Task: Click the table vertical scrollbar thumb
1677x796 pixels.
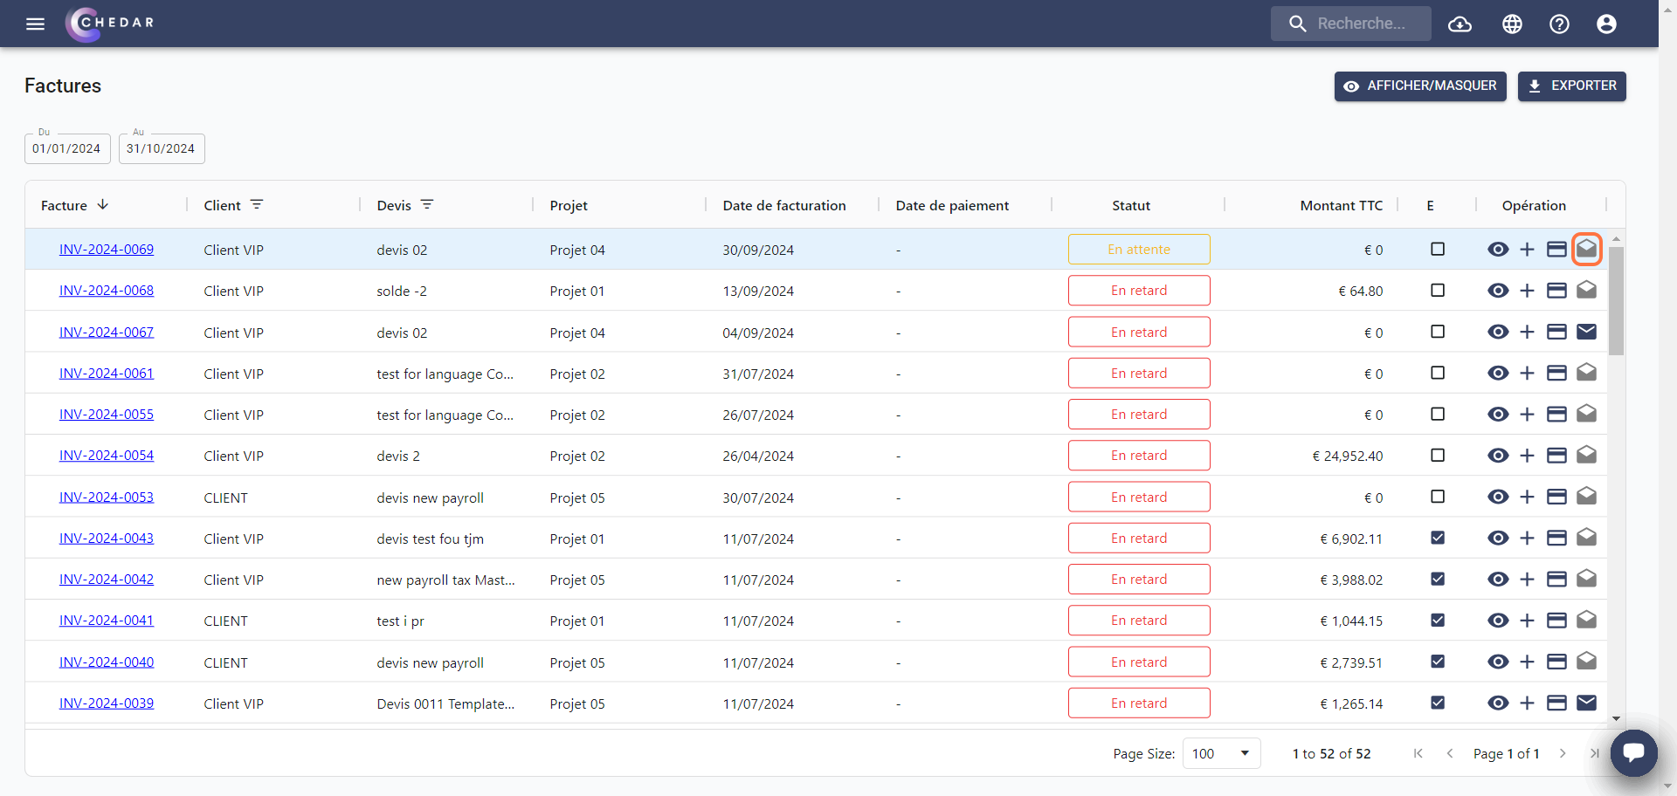Action: pos(1616,301)
